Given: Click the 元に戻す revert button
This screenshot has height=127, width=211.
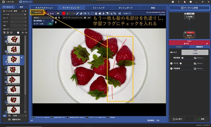Looking at the screenshot, I should point(177,119).
